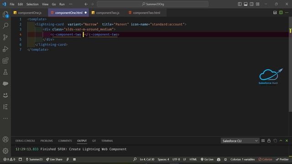Show errors and warnings count
Viewport: 292px width, 164px height.
[9, 159]
